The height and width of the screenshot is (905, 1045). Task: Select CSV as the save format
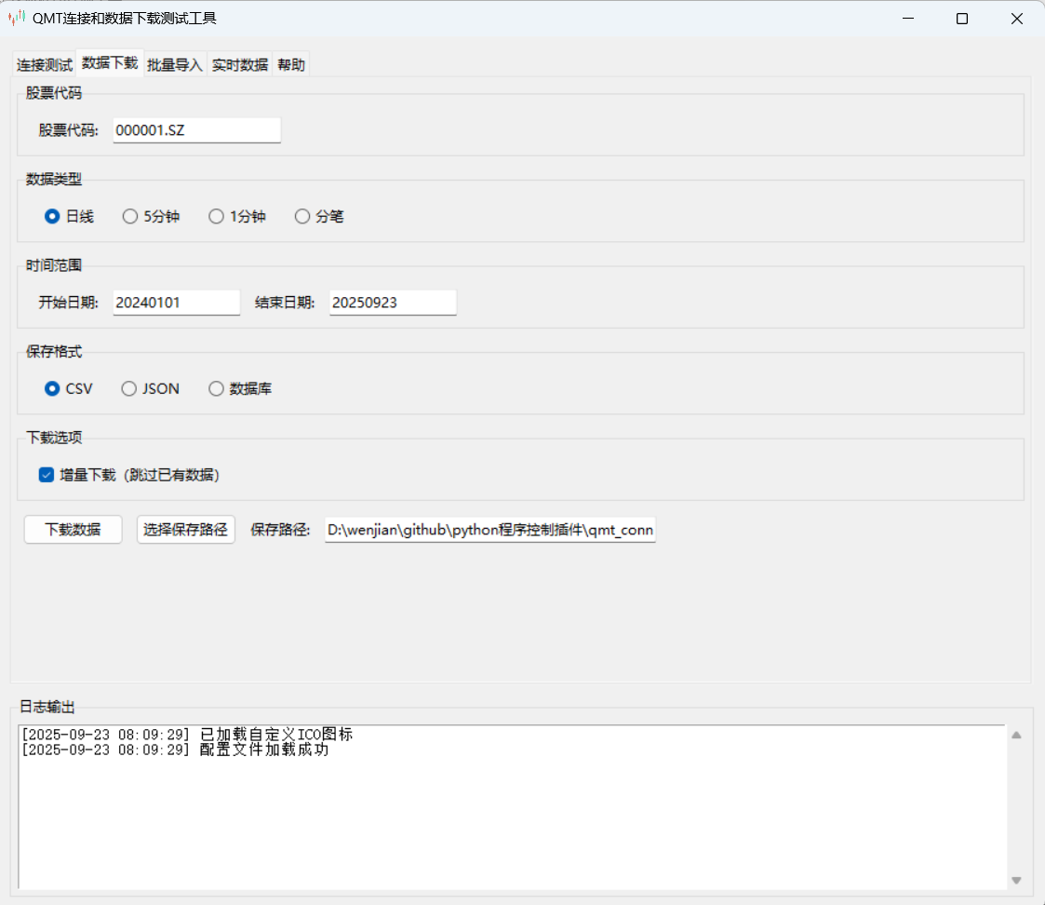pyautogui.click(x=53, y=389)
